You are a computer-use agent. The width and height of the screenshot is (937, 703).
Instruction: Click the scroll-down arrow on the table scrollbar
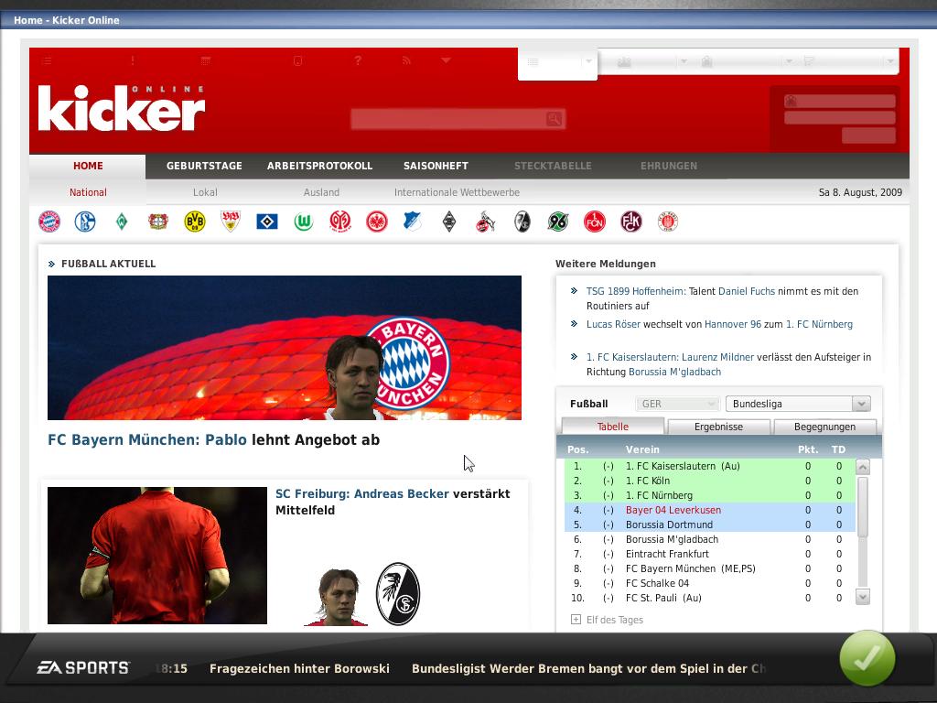tap(861, 597)
